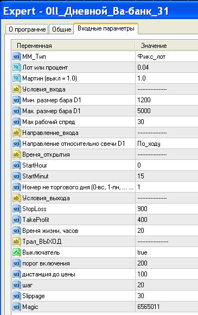
Task: Select the Время жизни, часов label
Action: (50, 231)
